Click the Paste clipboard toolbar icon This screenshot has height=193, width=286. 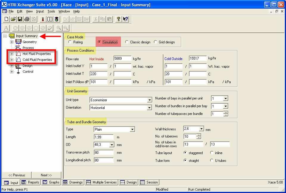[x=109, y=19]
